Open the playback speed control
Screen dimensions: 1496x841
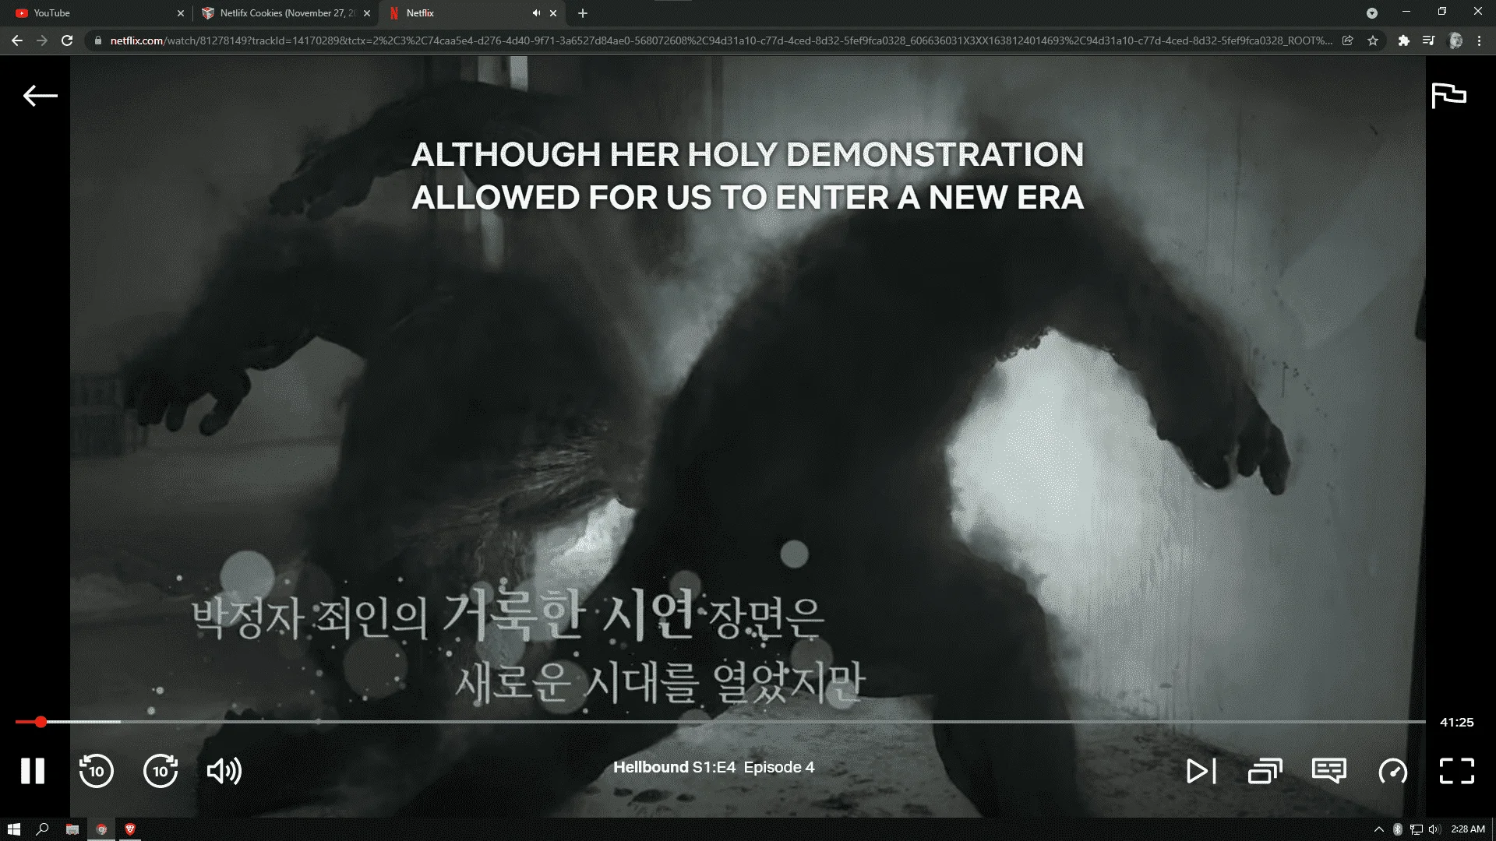[x=1392, y=771]
